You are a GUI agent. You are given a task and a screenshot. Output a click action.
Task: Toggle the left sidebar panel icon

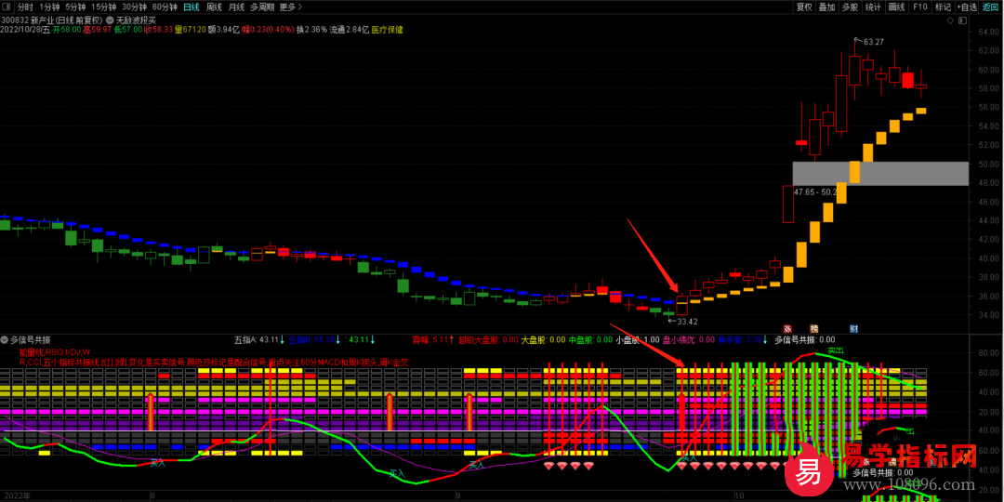6,7
